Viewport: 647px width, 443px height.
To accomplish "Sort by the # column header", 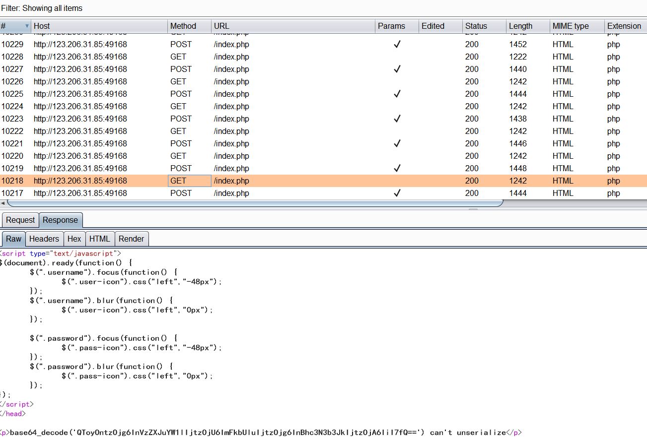I will [15, 26].
